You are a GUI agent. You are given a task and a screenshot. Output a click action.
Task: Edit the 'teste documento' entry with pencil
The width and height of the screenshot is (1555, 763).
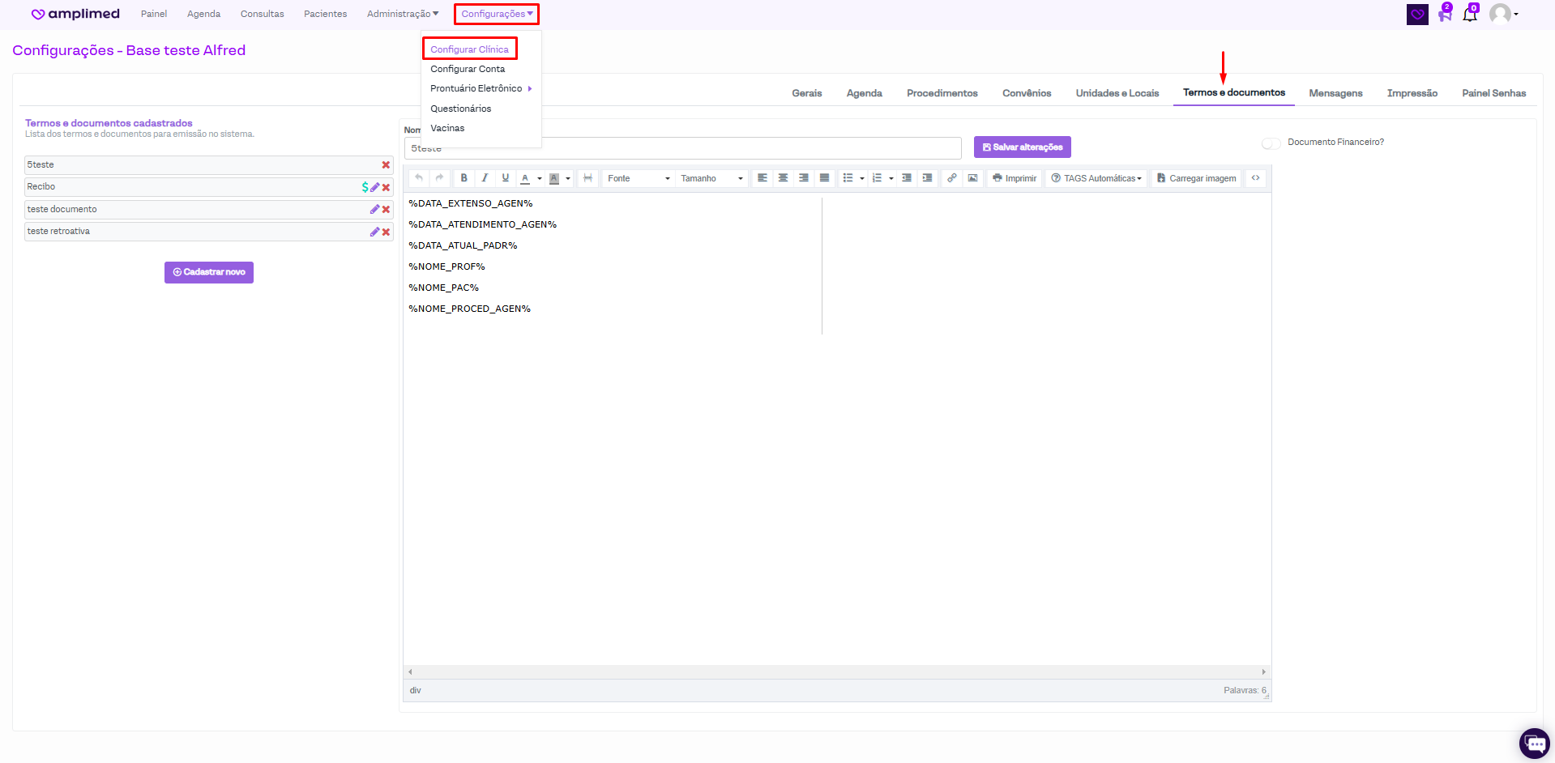(374, 209)
